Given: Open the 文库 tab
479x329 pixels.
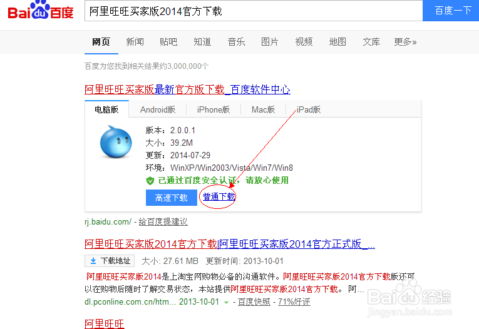Looking at the screenshot, I should click(x=371, y=42).
